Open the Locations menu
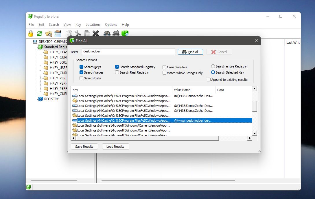Image resolution: width=315 pixels, height=199 pixels. coord(93,25)
